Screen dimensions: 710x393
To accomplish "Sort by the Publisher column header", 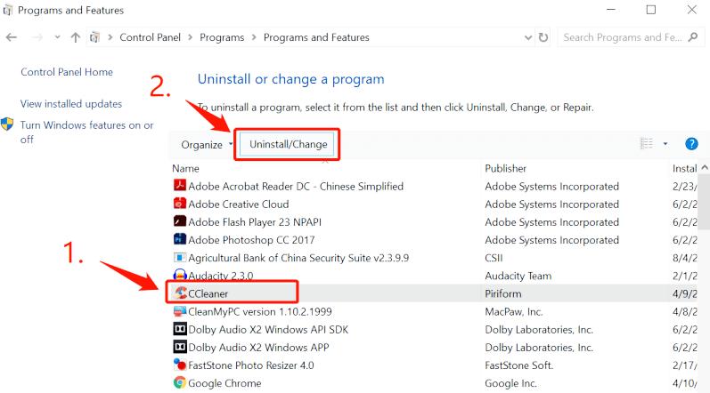I will click(x=505, y=168).
